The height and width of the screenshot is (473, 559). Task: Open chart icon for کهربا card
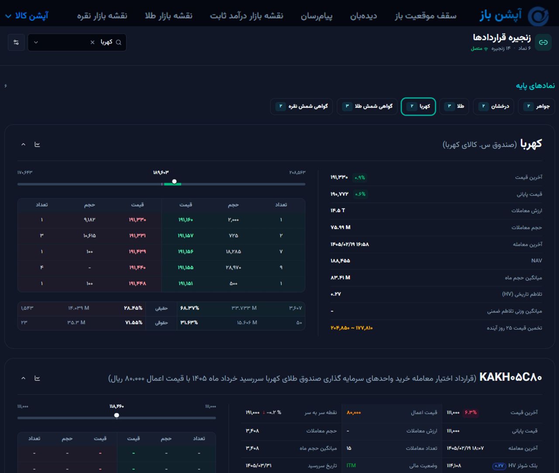37,144
